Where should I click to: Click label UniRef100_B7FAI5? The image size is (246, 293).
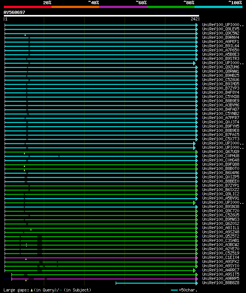221,135
